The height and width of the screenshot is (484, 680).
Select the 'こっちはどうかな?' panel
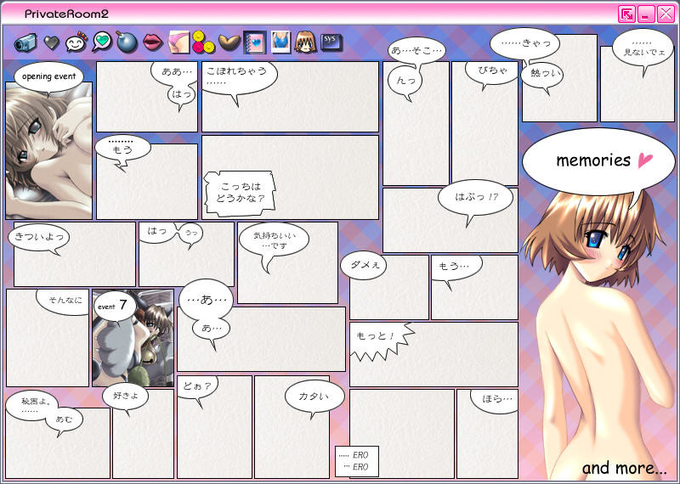(290, 177)
